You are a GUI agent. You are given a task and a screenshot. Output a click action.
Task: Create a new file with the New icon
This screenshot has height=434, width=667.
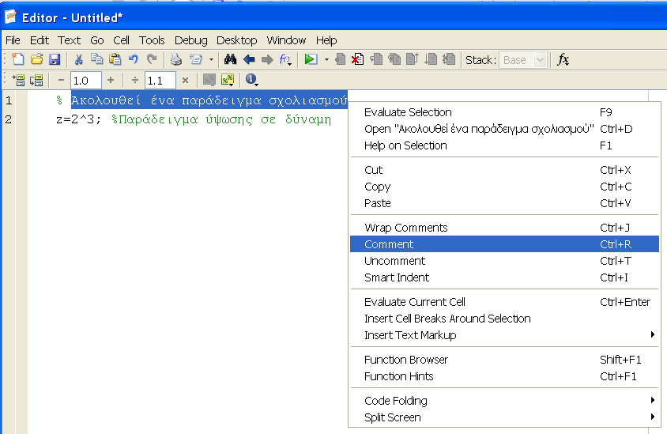click(x=18, y=59)
